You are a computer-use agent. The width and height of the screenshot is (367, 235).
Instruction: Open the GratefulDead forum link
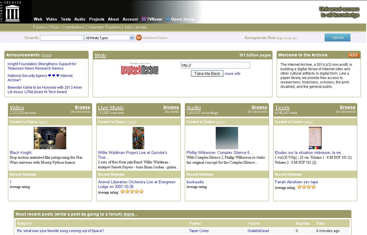tap(258, 231)
